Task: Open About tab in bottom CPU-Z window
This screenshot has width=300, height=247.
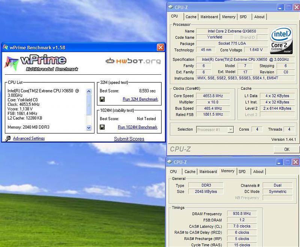Action: pos(258,172)
